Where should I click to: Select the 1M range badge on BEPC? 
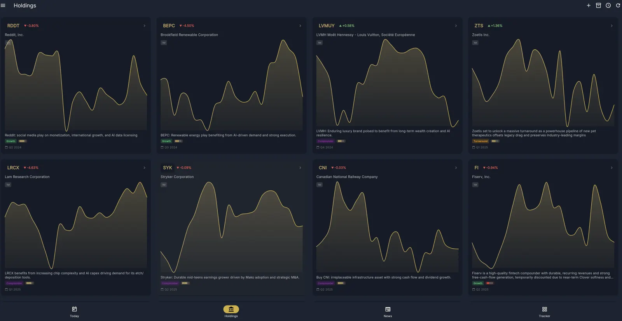pos(164,43)
